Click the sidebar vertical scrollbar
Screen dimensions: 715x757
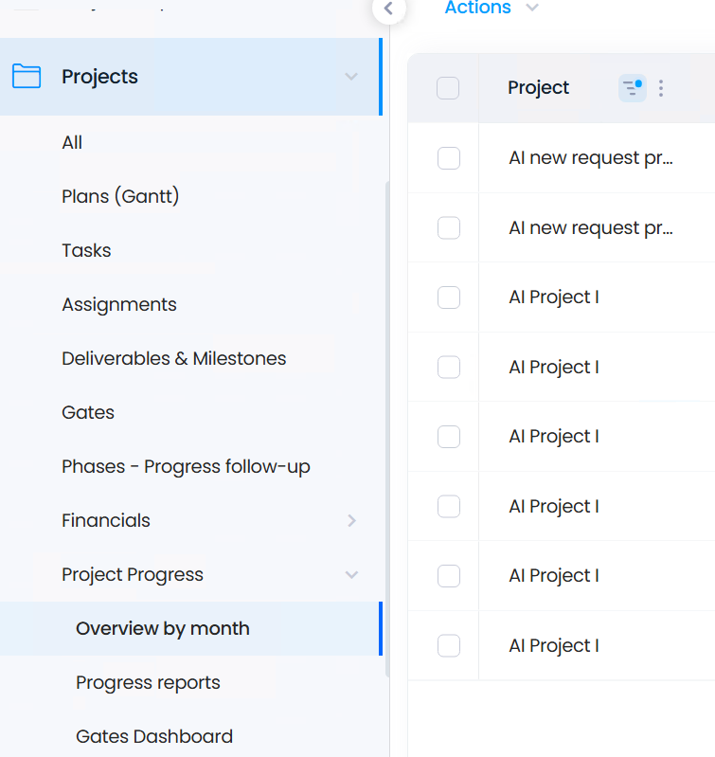[387, 430]
